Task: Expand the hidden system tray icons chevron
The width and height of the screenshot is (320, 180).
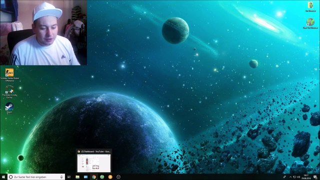Action: [x=290, y=177]
